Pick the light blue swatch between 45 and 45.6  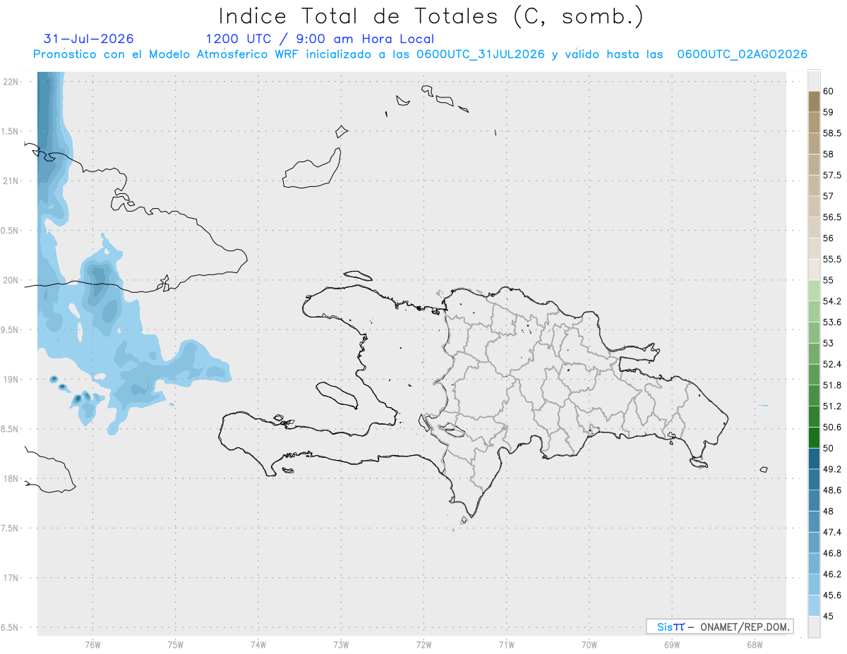click(814, 605)
